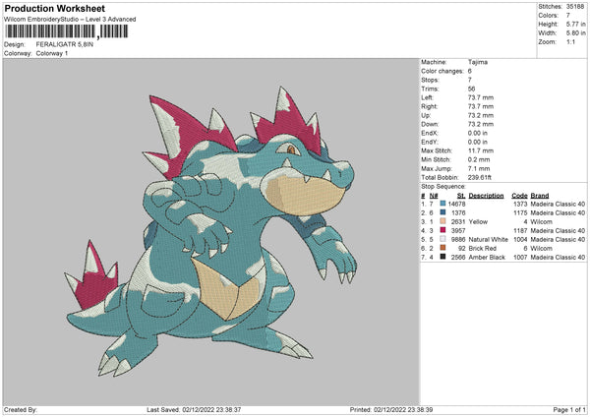Click the Trims value 56
Screen dimensions: 590x417
point(471,89)
